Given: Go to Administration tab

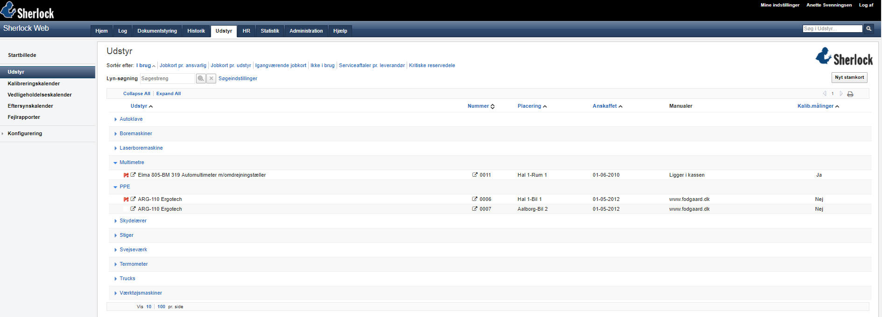Looking at the screenshot, I should 306,31.
